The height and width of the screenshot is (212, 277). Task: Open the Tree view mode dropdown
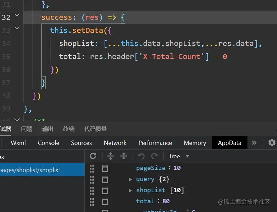tap(179, 156)
